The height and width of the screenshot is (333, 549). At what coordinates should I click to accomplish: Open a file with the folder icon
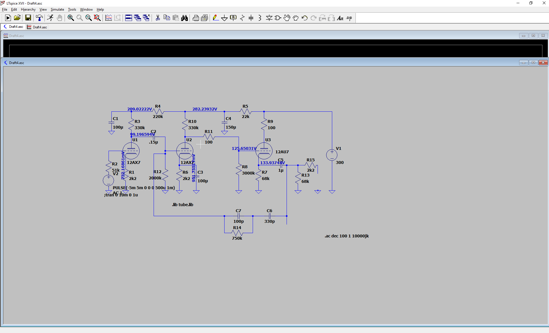tap(17, 18)
